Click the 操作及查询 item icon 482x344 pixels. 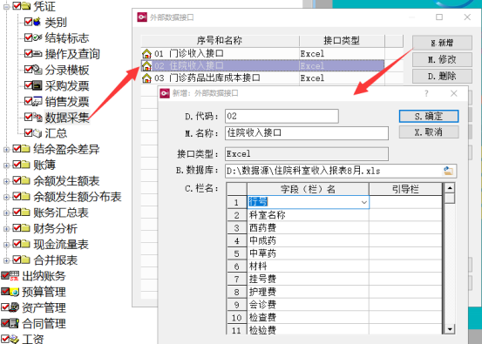(37, 54)
